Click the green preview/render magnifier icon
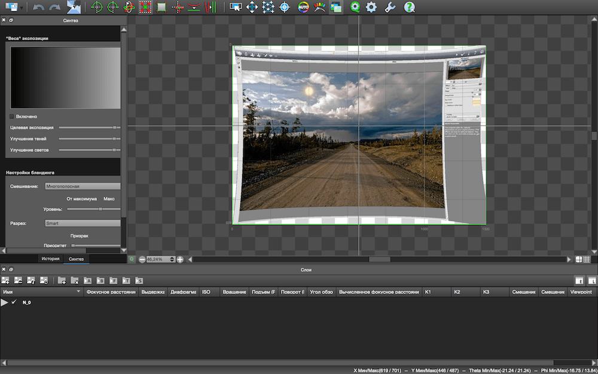This screenshot has width=598, height=374. click(x=355, y=7)
